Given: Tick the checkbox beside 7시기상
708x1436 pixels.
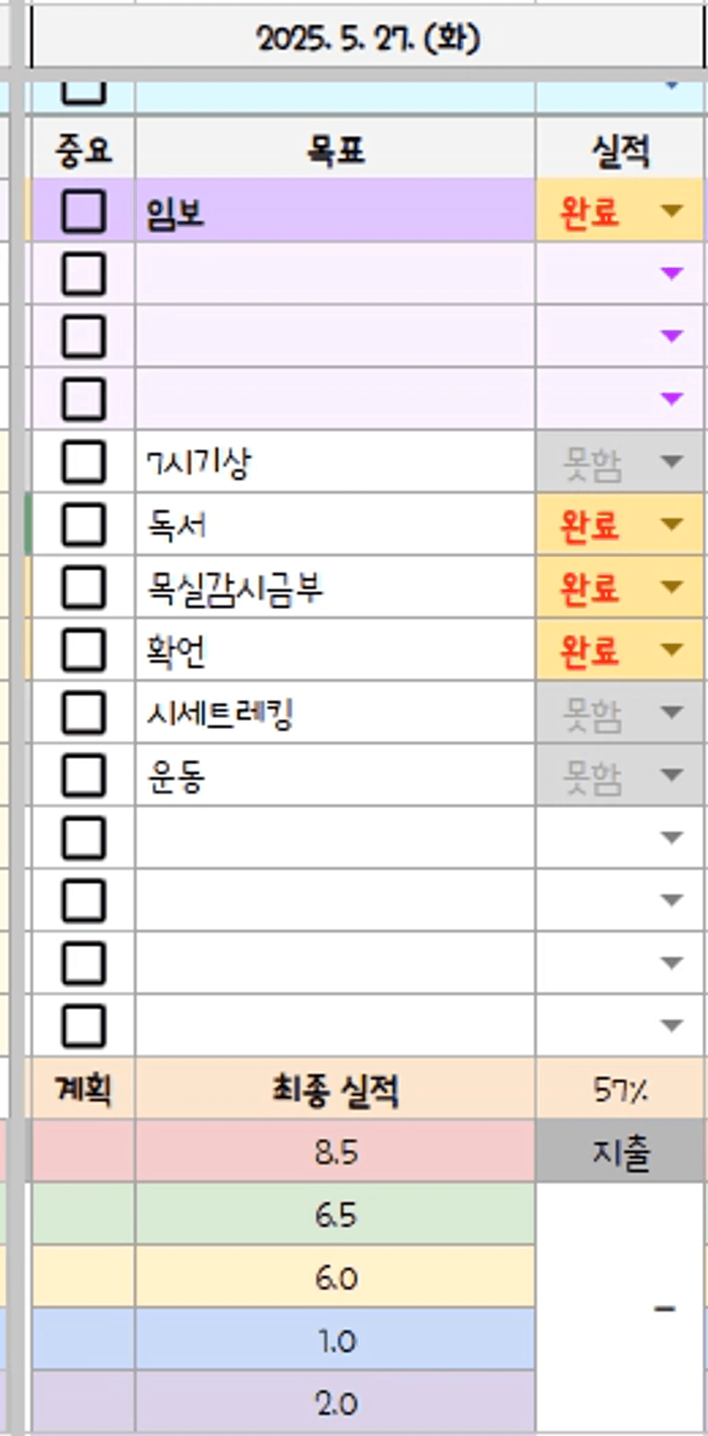Looking at the screenshot, I should 83,462.
